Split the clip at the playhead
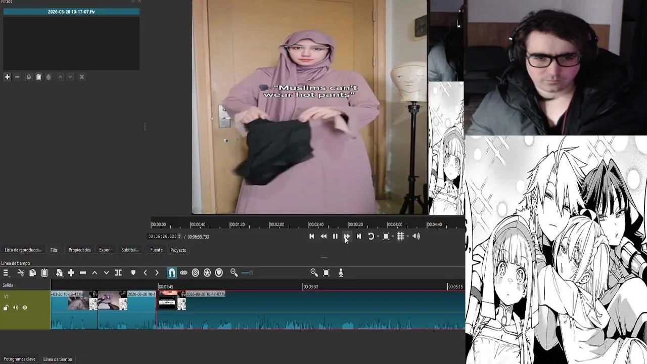 (x=118, y=272)
